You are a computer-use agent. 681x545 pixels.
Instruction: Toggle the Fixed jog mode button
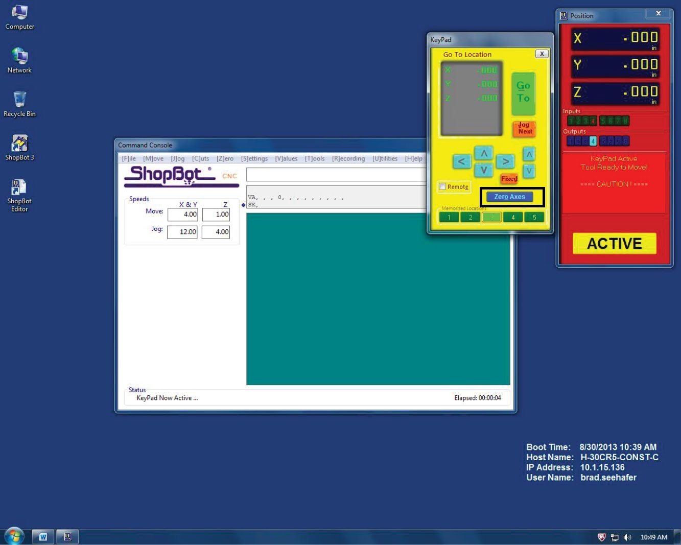509,179
